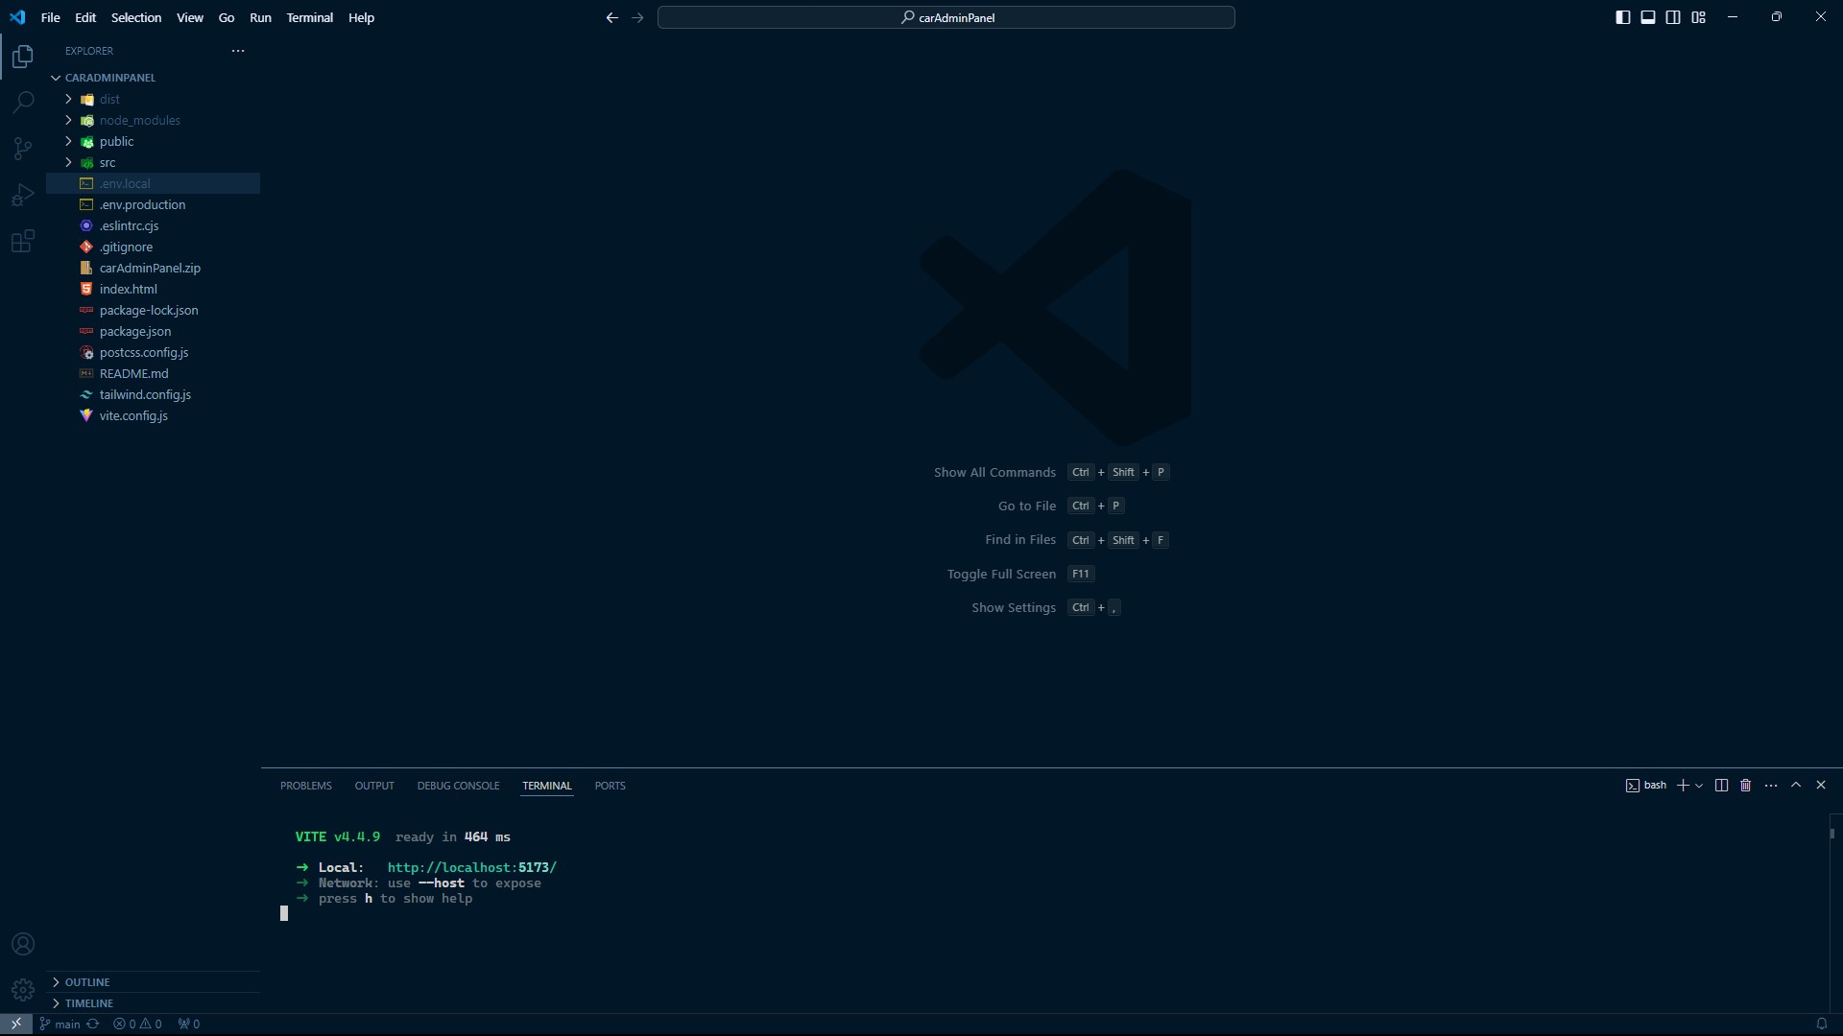Open the Selection menu
This screenshot has height=1036, width=1843.
pyautogui.click(x=136, y=17)
